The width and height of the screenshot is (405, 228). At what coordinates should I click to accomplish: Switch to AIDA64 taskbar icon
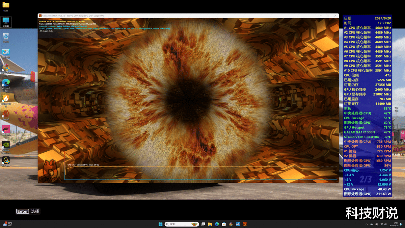238,224
